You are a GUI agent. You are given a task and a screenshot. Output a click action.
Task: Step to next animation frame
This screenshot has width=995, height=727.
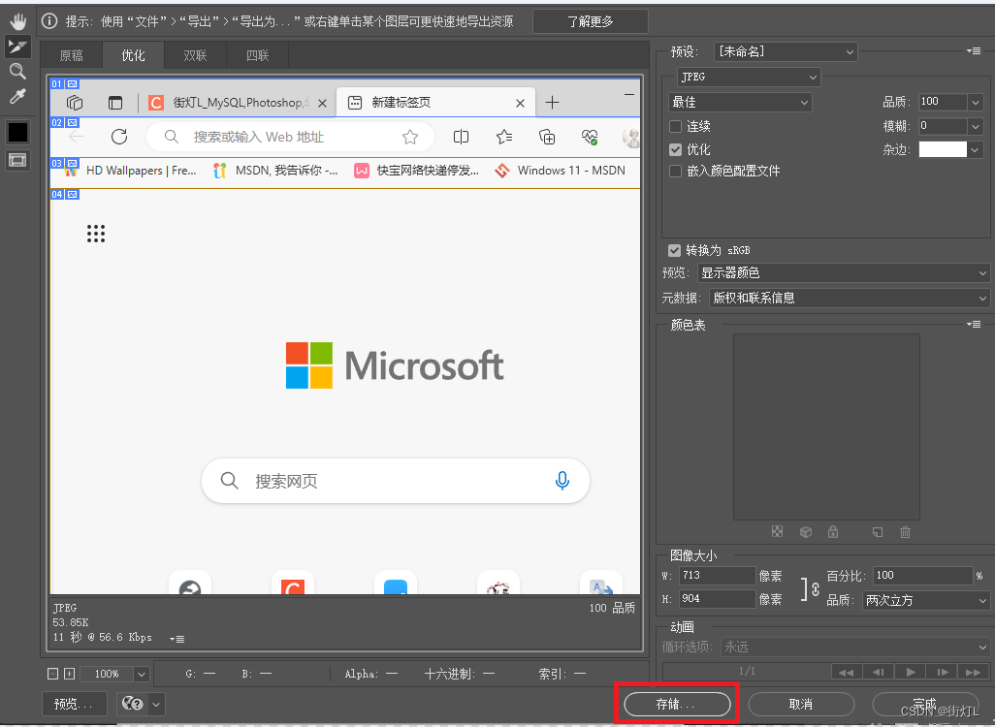pyautogui.click(x=943, y=672)
